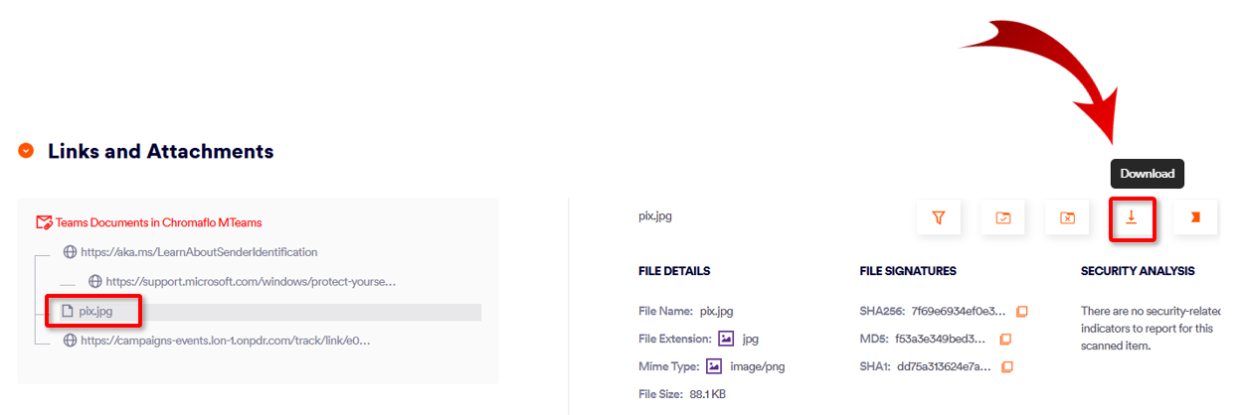The image size is (1242, 415).
Task: Click the globe icon beside aka.ms link
Action: point(70,252)
